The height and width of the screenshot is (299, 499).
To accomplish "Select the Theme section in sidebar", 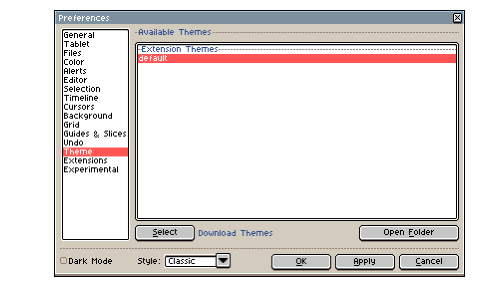I will point(95,151).
